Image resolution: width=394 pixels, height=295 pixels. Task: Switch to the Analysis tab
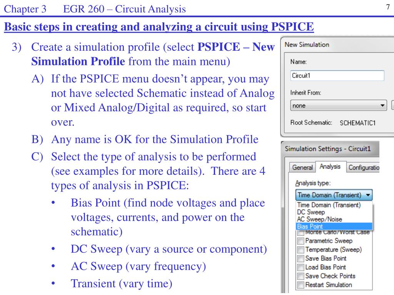tap(330, 167)
